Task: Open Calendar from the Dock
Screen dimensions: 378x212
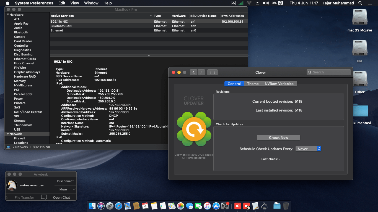Action: [x=145, y=206]
